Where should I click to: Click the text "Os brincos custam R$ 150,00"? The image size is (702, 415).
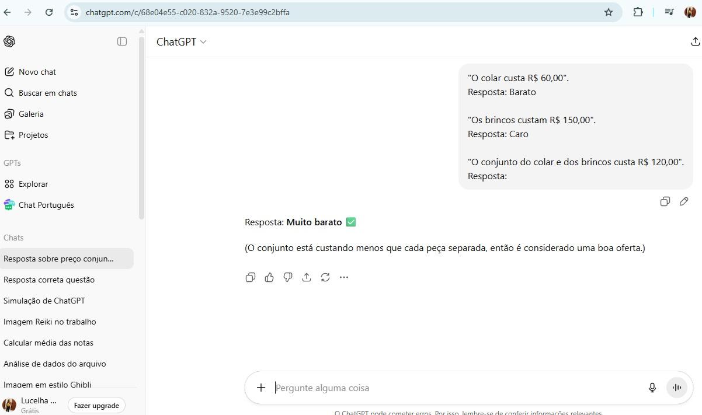point(531,120)
